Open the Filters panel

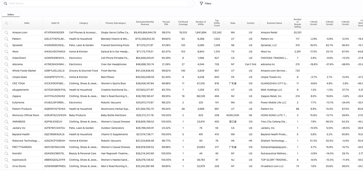coord(206,4)
